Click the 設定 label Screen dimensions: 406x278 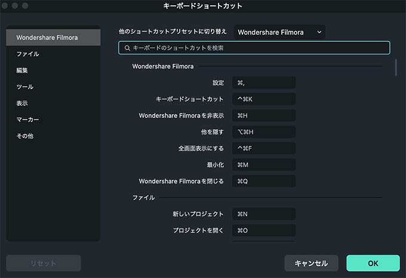click(x=218, y=83)
